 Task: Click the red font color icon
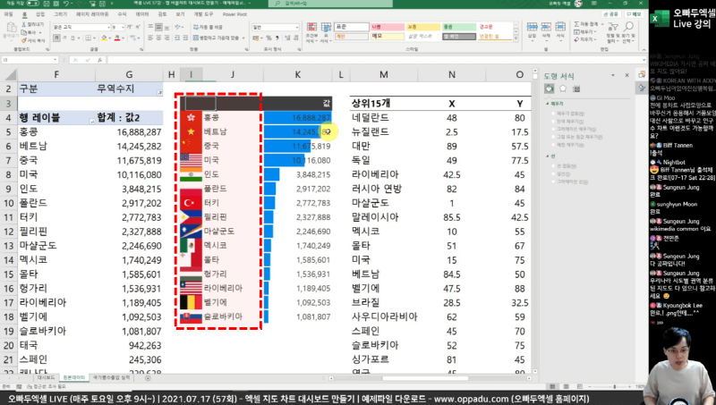pos(117,38)
